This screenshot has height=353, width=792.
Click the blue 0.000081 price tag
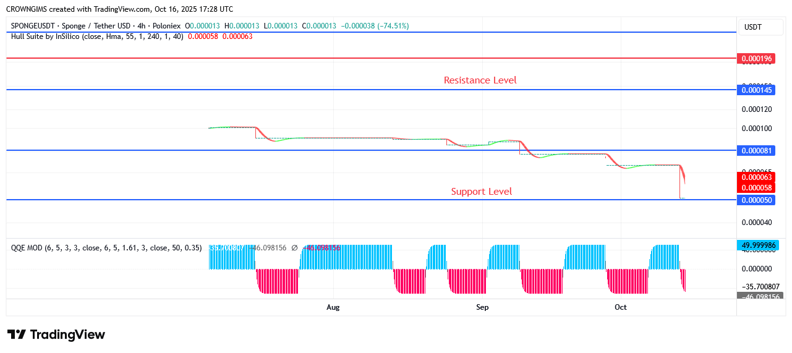click(x=756, y=151)
